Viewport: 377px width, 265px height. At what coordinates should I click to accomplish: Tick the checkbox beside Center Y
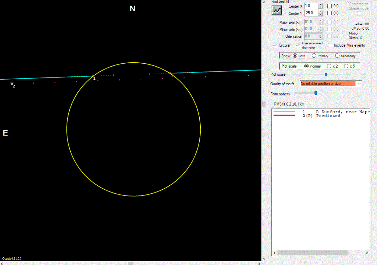coord(330,13)
